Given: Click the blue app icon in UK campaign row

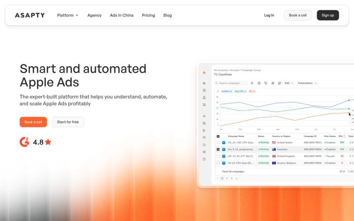Looking at the screenshot, I should click(x=224, y=156).
